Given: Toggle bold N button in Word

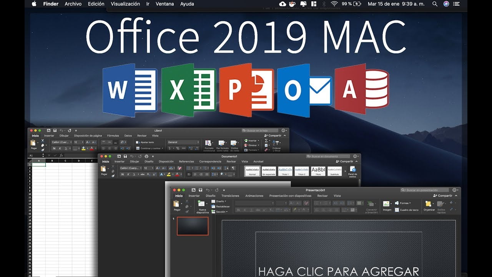Looking at the screenshot, I should pos(122,174).
